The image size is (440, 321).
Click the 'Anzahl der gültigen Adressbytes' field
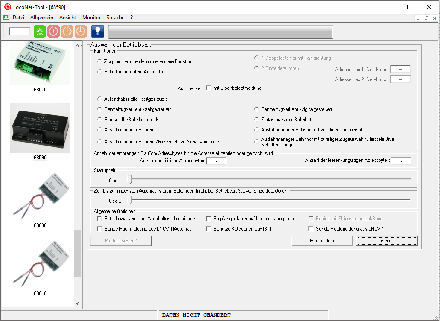coord(216,161)
